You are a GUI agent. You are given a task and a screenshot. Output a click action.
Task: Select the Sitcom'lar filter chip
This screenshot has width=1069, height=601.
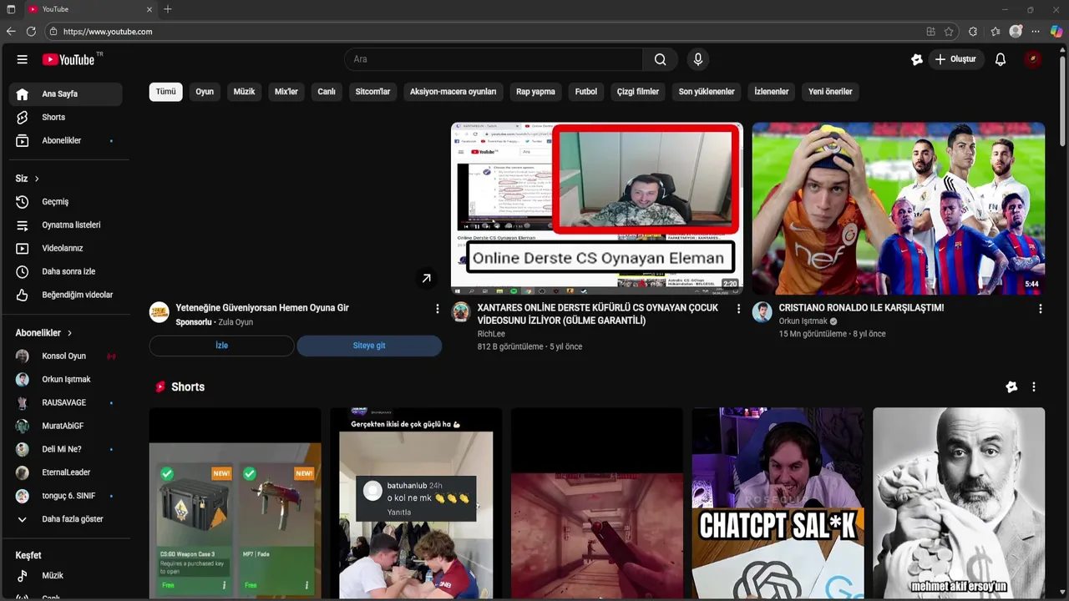tap(373, 92)
